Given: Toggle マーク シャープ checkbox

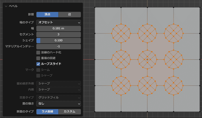Looking at the screenshot, I should point(38,76).
